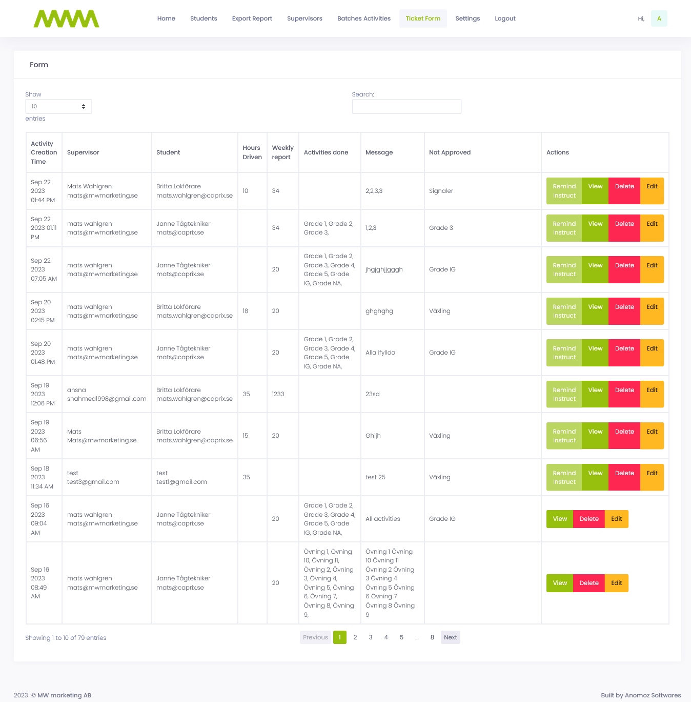Click the Next pagination button
691x702 pixels.
pyautogui.click(x=450, y=637)
